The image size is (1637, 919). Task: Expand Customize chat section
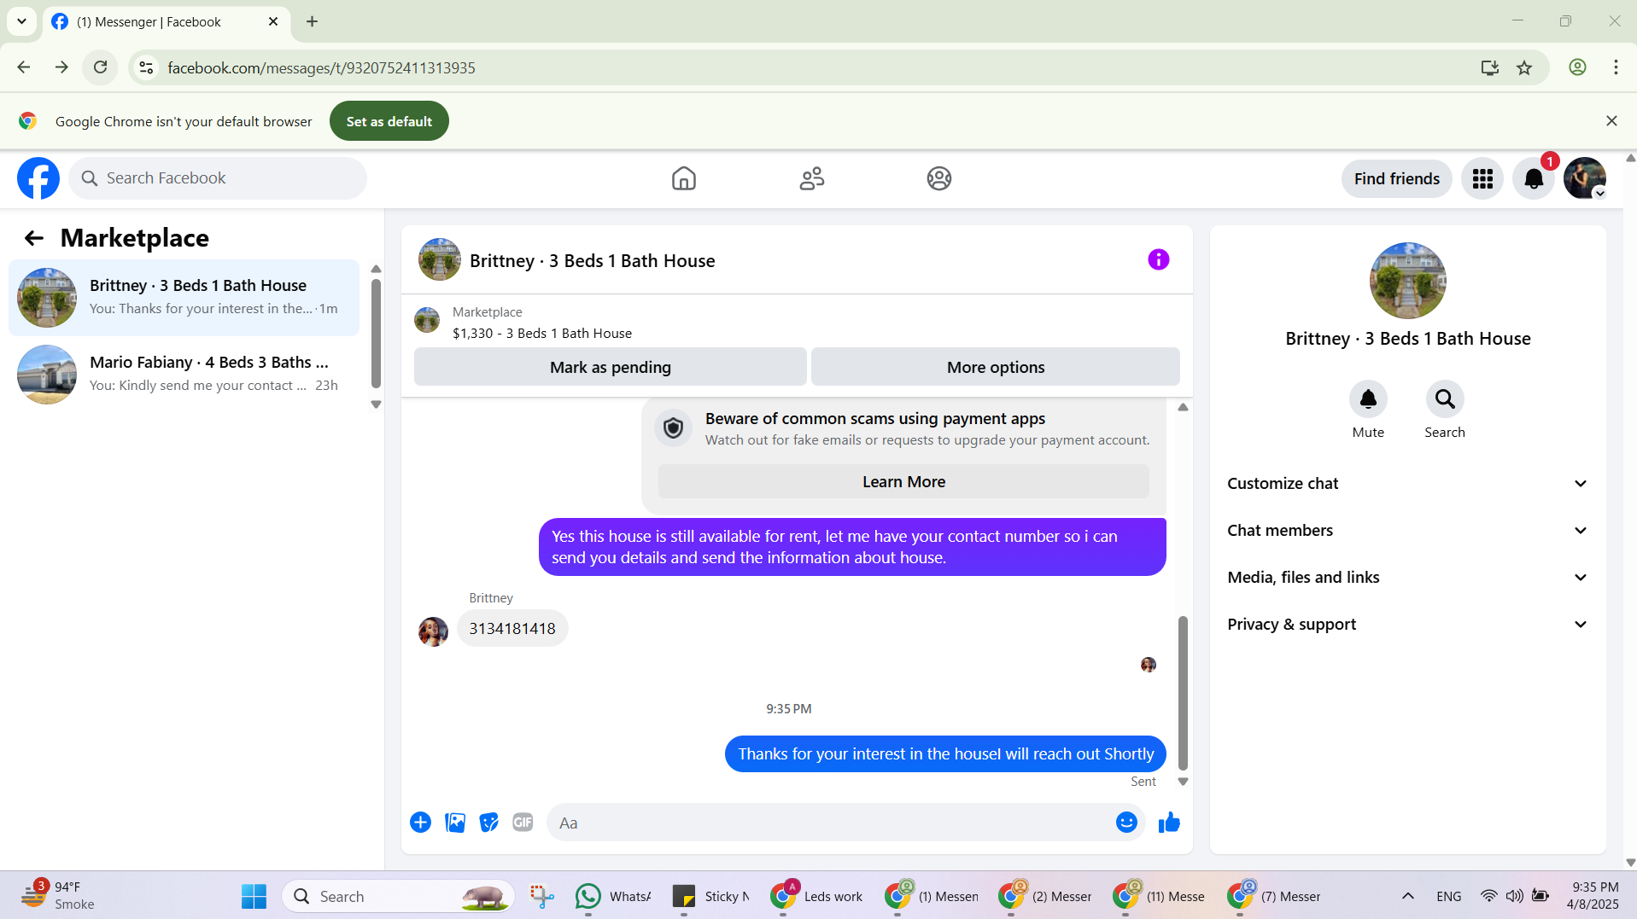pyautogui.click(x=1407, y=484)
